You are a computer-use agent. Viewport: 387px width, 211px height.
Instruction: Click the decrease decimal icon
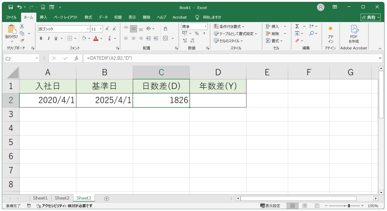(192, 41)
